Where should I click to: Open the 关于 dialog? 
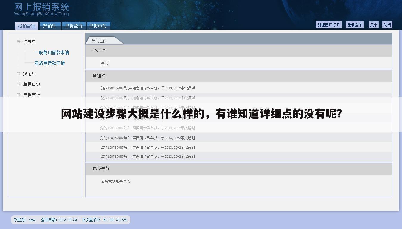[373, 24]
